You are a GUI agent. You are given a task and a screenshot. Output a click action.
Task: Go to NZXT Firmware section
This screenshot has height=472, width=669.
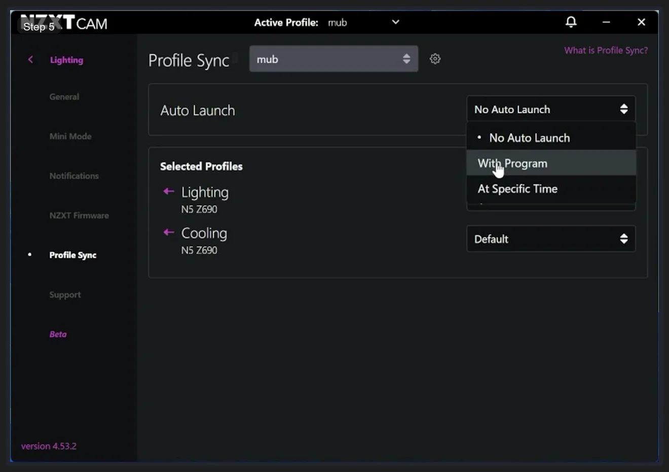tap(79, 215)
